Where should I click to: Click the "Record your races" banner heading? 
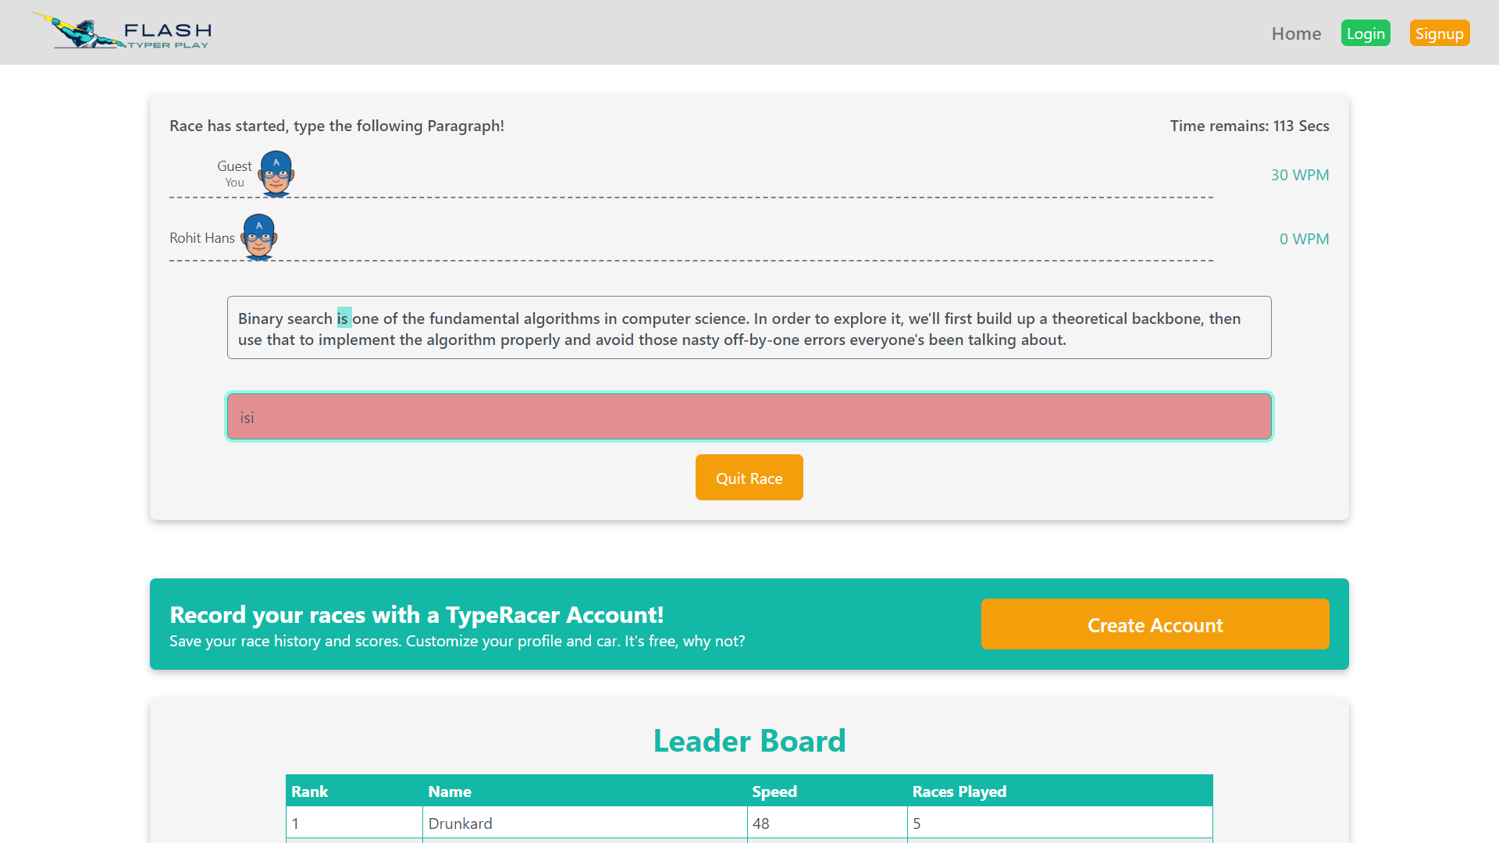pyautogui.click(x=416, y=615)
